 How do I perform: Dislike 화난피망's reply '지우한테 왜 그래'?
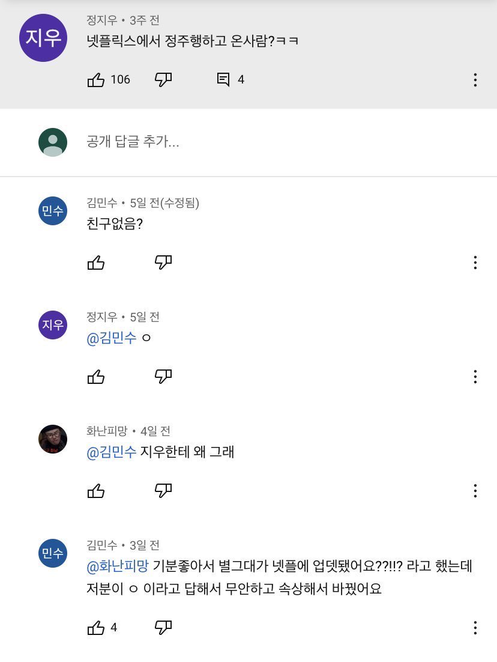point(163,491)
